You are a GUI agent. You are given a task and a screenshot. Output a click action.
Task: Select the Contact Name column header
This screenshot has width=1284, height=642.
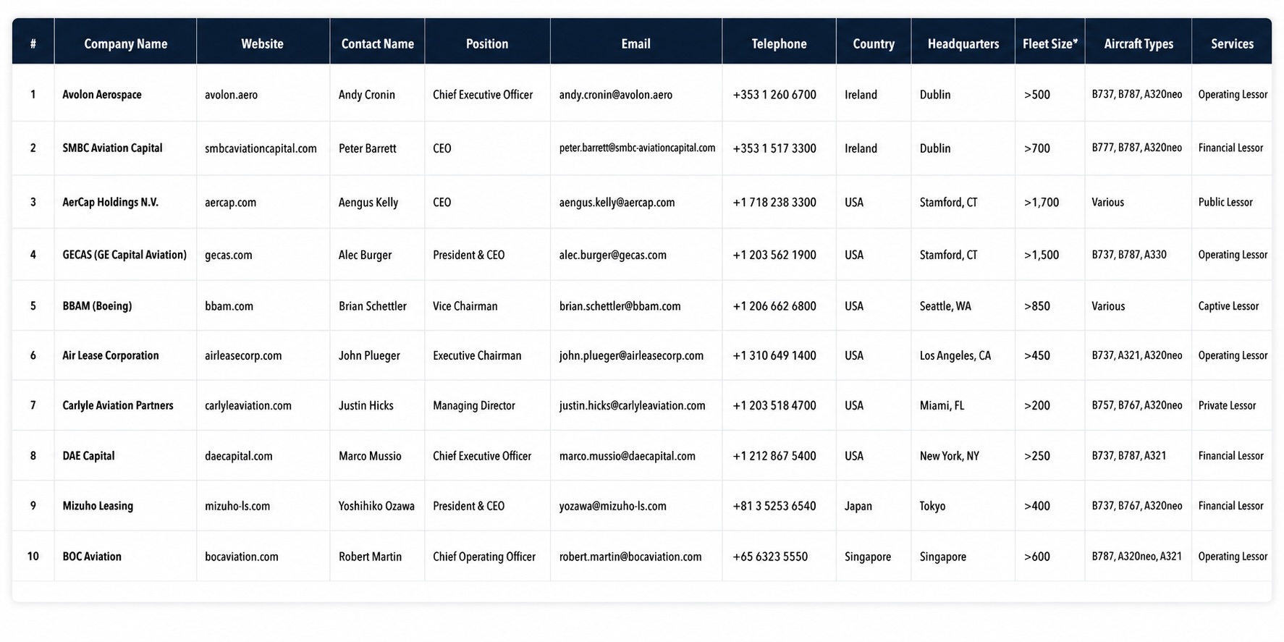(x=377, y=43)
